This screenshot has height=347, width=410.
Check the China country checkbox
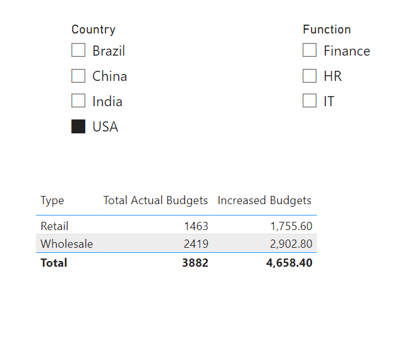78,76
